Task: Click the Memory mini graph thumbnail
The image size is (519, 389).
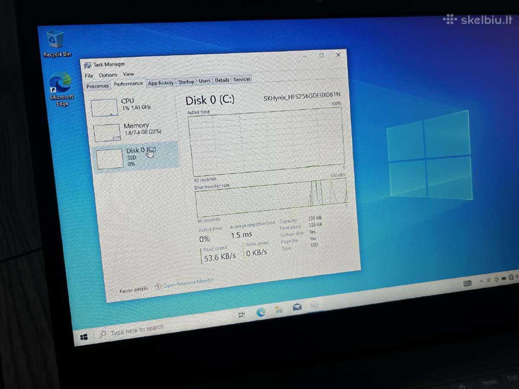Action: coord(107,133)
